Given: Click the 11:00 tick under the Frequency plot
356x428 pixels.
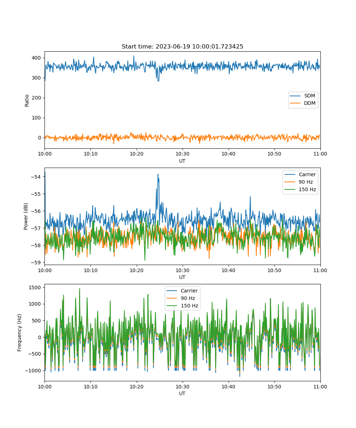Looking at the screenshot, I should pos(320,387).
